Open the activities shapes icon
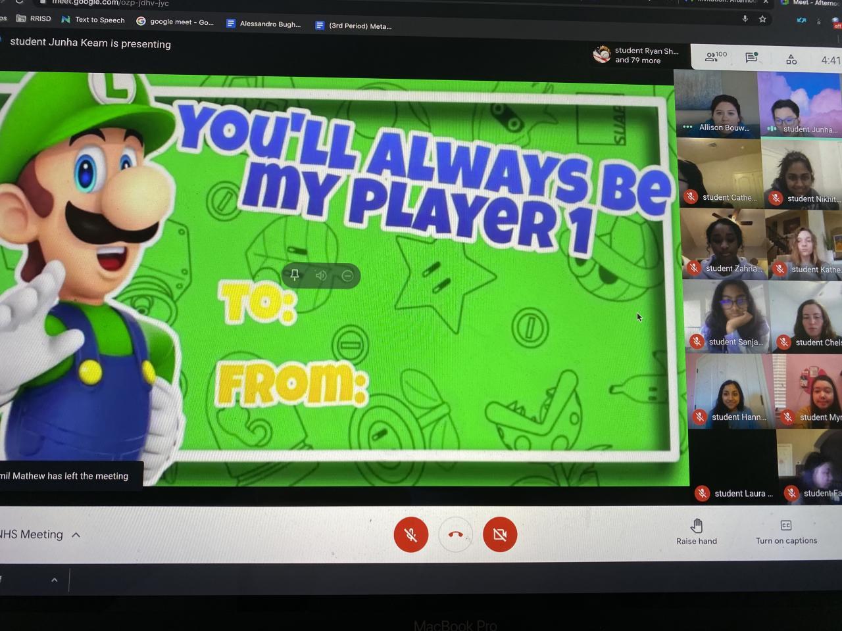This screenshot has width=842, height=631. point(791,59)
